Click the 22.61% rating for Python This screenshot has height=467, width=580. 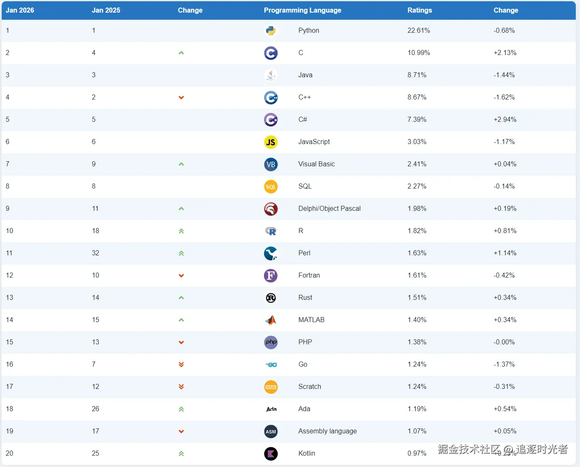pos(419,31)
